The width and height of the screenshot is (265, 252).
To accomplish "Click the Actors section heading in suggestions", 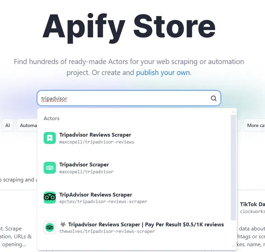I will tap(52, 118).
